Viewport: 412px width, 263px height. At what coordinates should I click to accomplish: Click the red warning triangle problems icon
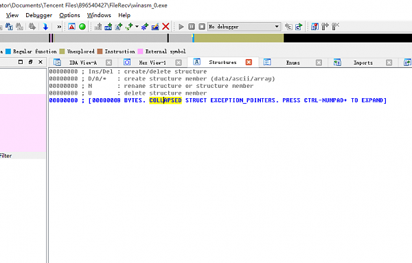(x=71, y=27)
